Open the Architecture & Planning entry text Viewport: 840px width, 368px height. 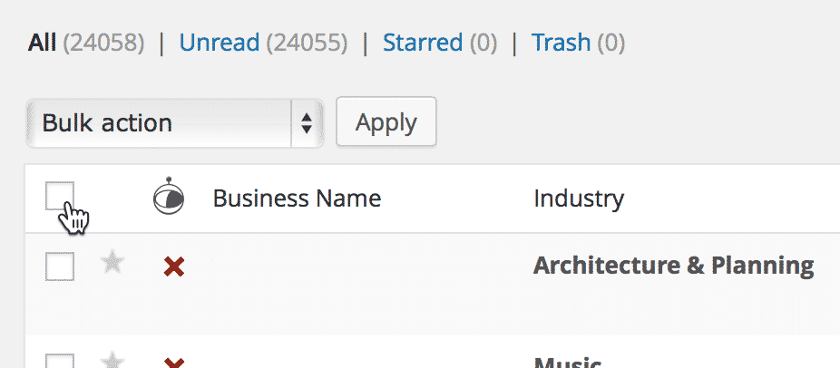click(x=673, y=266)
